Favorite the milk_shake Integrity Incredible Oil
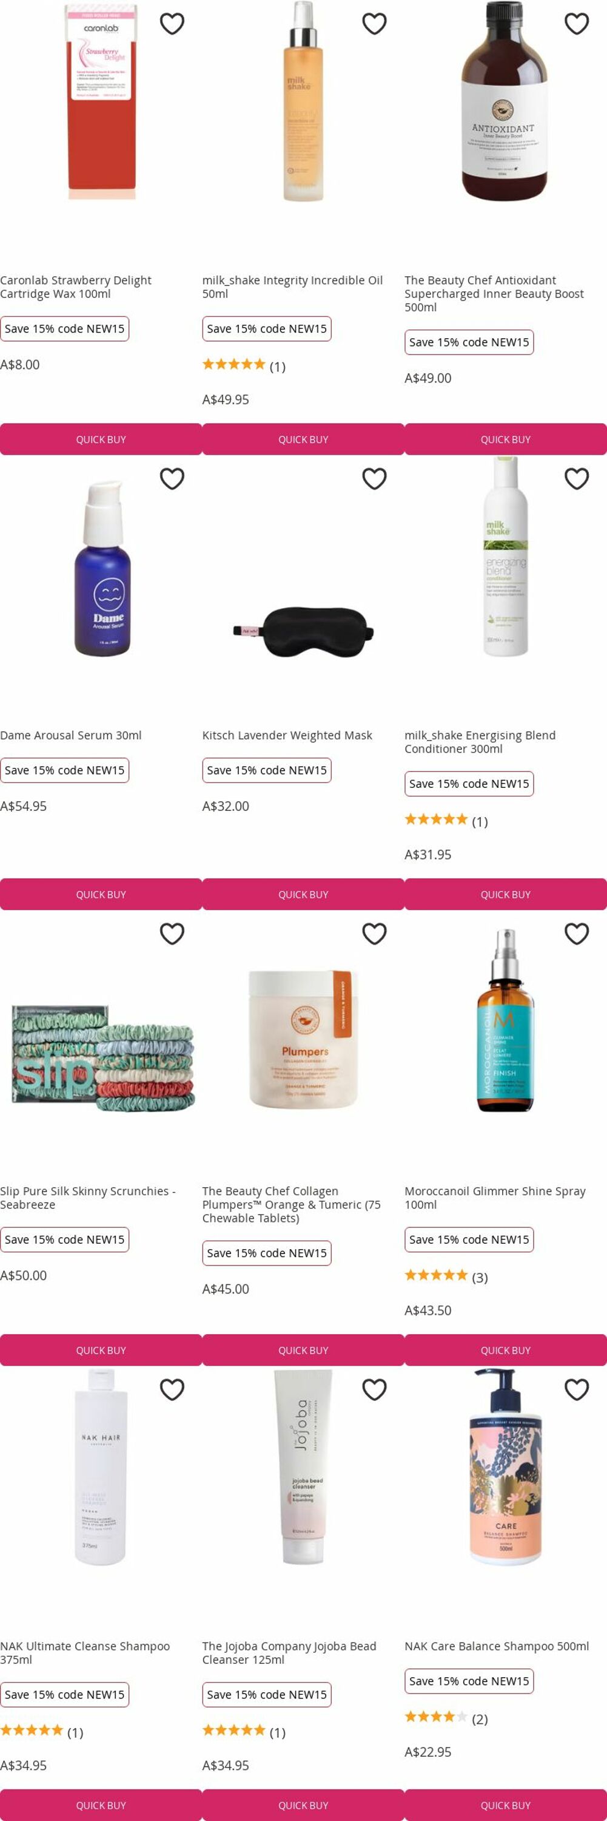Image resolution: width=607 pixels, height=1821 pixels. pos(374,24)
